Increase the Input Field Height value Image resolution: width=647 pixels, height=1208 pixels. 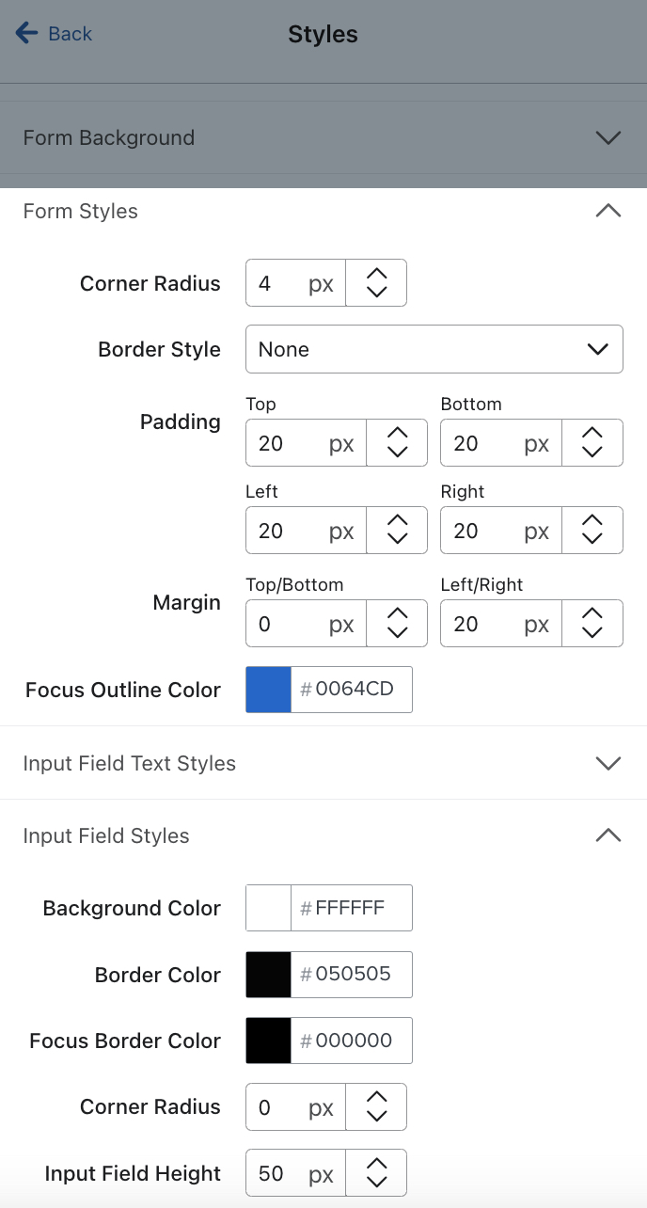pos(376,1164)
